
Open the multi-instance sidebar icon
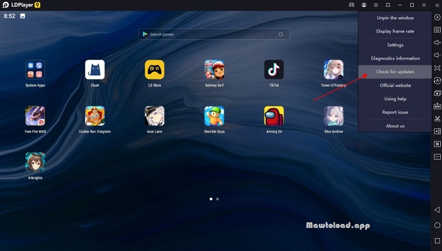click(x=437, y=93)
